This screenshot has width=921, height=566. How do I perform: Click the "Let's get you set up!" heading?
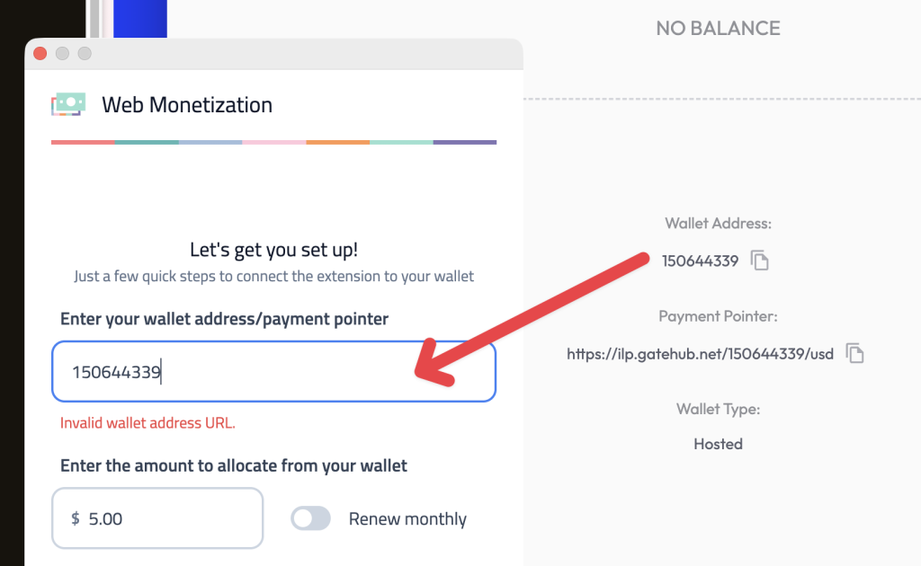pyautogui.click(x=273, y=250)
